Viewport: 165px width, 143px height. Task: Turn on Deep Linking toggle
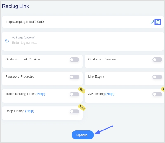point(74,111)
